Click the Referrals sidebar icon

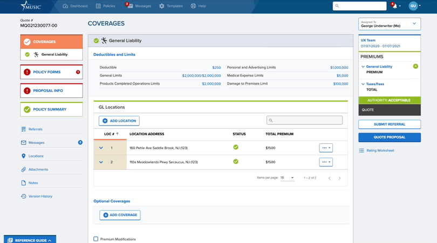23,129
